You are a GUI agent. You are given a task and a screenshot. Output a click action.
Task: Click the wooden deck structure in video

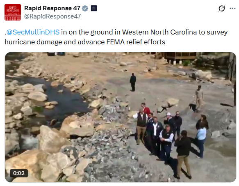pos(180,57)
